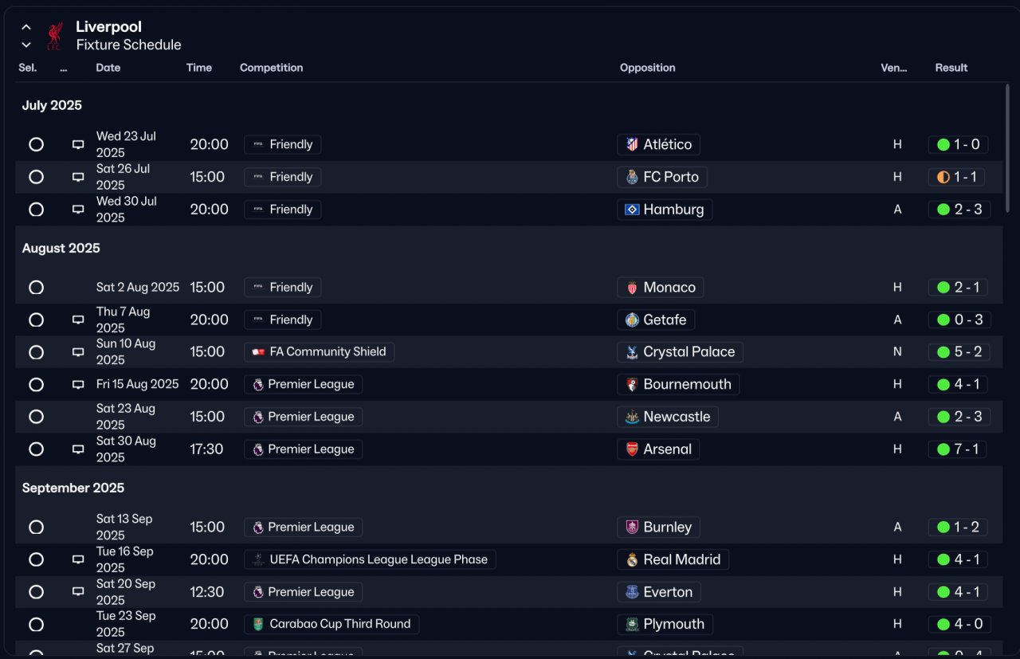Click the Crystal Palace badge in Community Shield row
Viewport: 1020px width, 659px height.
tap(632, 352)
